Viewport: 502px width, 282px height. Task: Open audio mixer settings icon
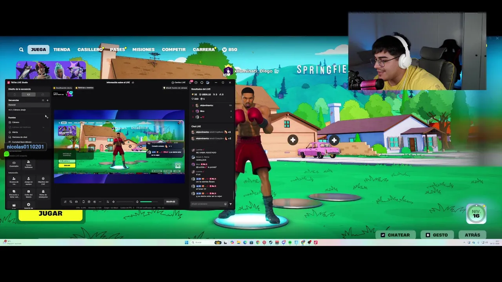pos(108,202)
